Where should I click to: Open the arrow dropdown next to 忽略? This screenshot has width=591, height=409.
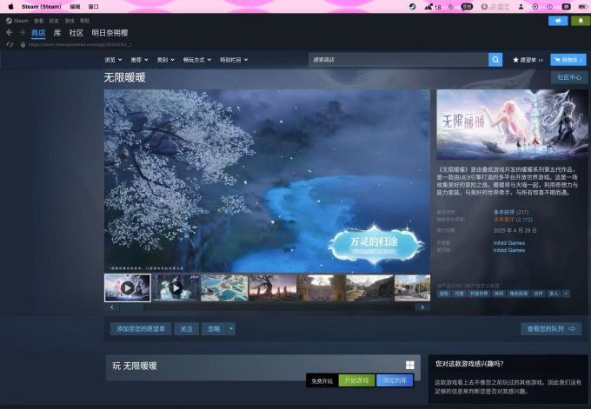231,329
